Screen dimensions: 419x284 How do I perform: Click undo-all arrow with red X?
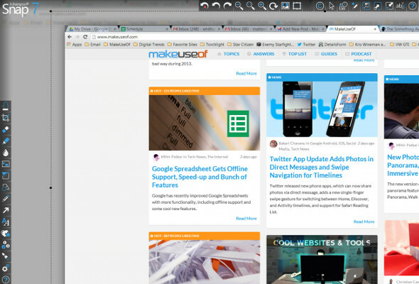[205, 6]
